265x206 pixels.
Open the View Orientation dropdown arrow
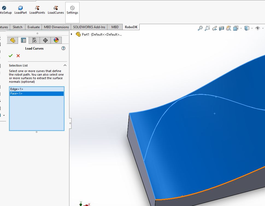click(241, 28)
